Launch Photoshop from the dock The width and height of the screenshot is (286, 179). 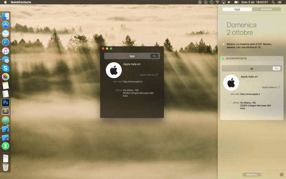coord(5,102)
